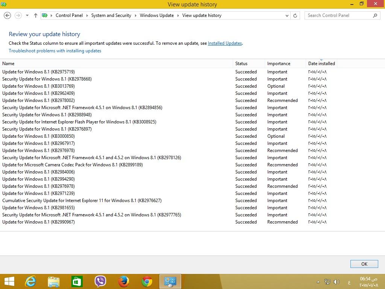Launch Firefox from the taskbar
This screenshot has height=289, width=385.
coord(123,281)
